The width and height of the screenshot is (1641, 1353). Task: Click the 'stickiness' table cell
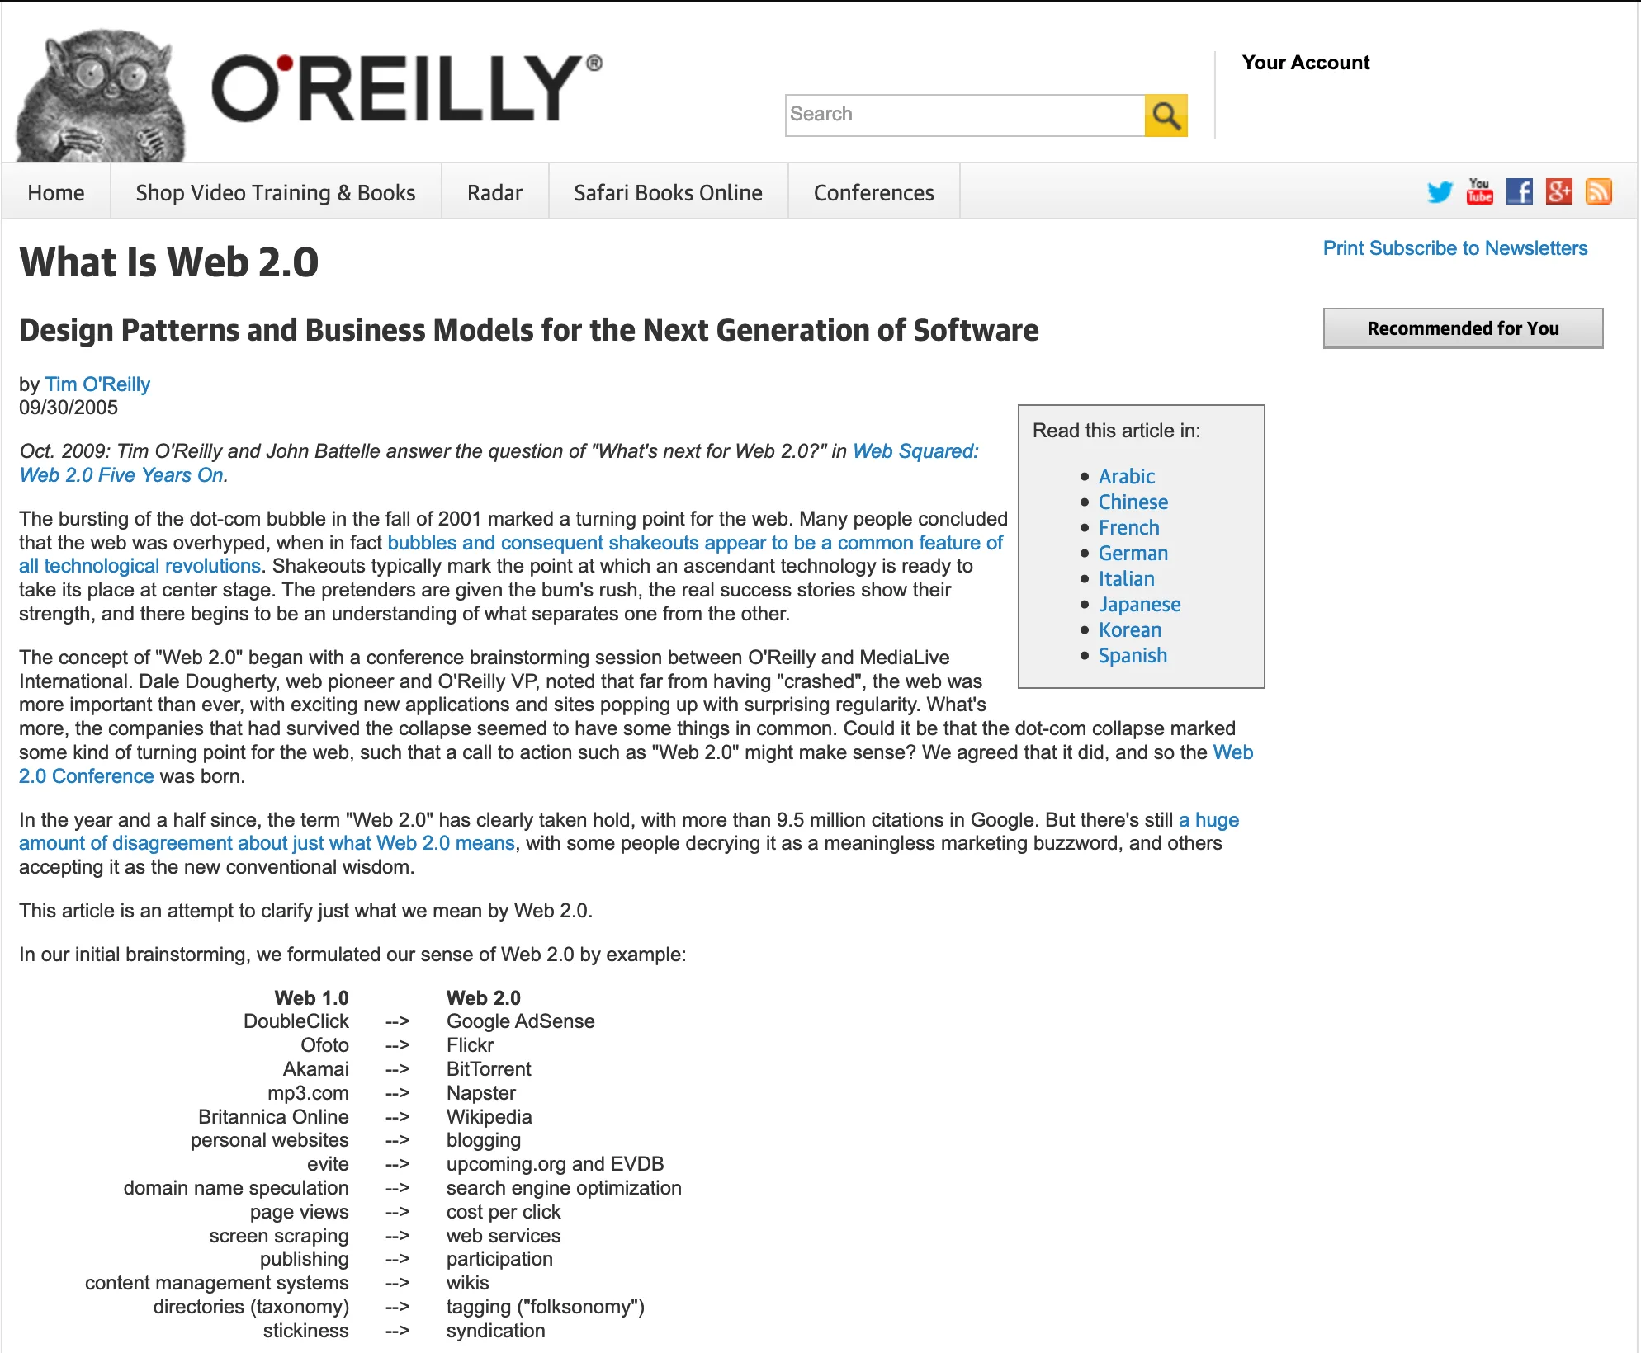click(305, 1331)
